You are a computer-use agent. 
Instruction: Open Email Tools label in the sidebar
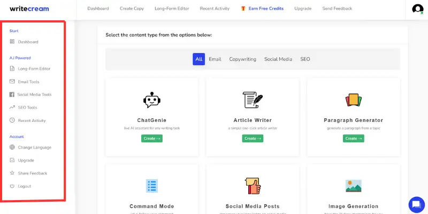coord(29,82)
